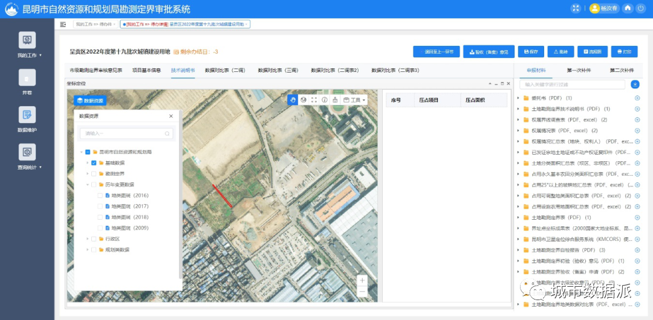Focus 输入关键字进行过滤 filter field
Image resolution: width=653 pixels, height=320 pixels.
click(x=572, y=85)
